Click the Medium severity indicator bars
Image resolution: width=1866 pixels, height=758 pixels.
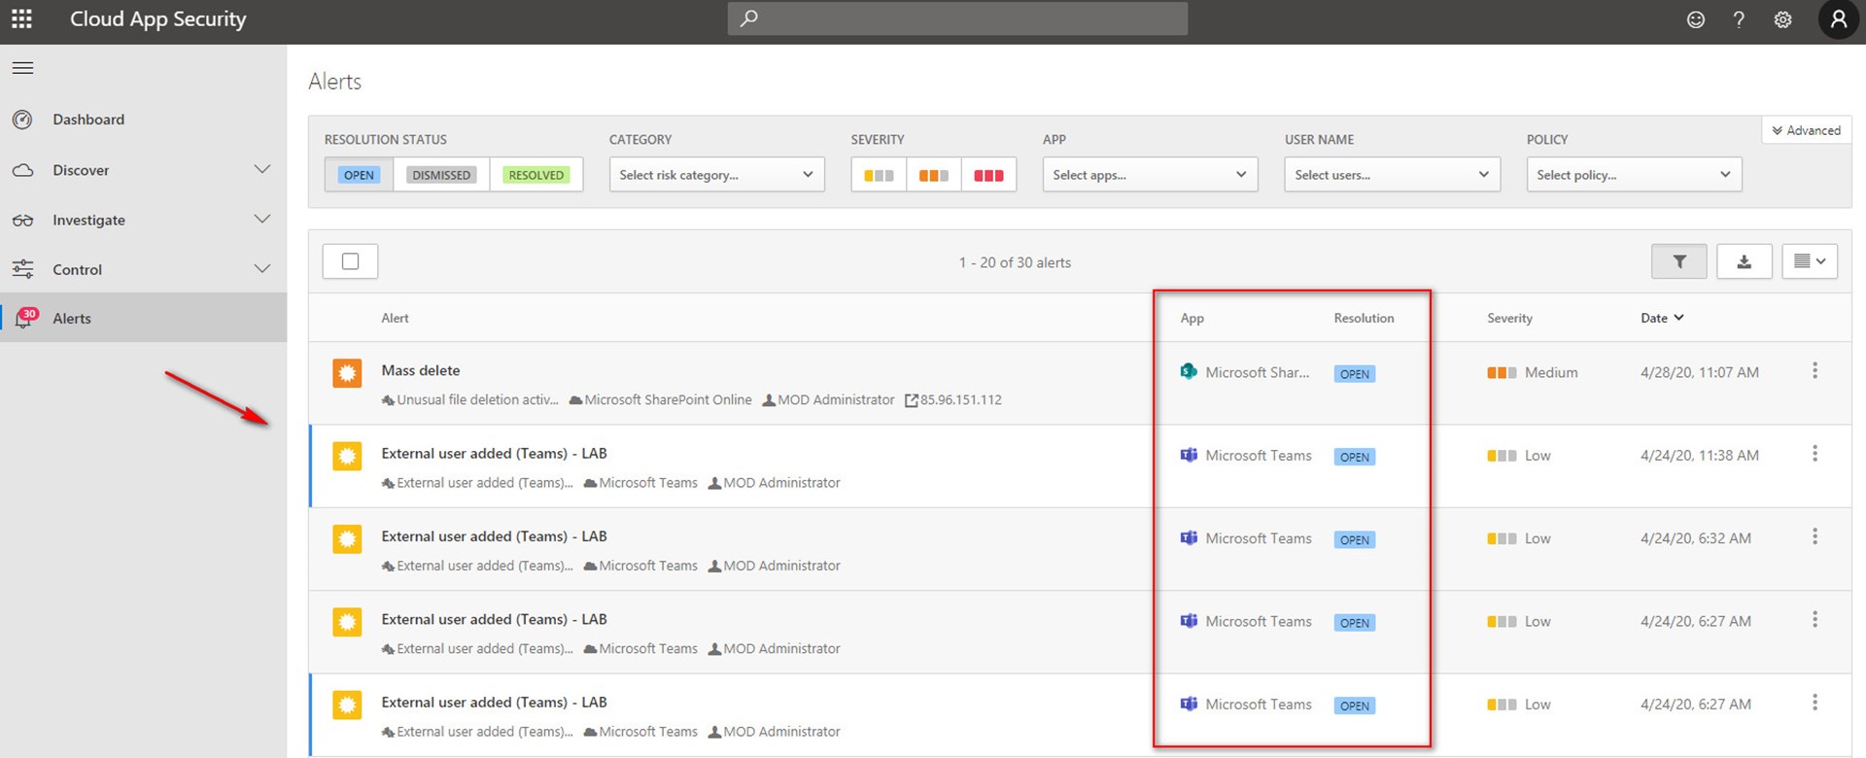click(1502, 372)
